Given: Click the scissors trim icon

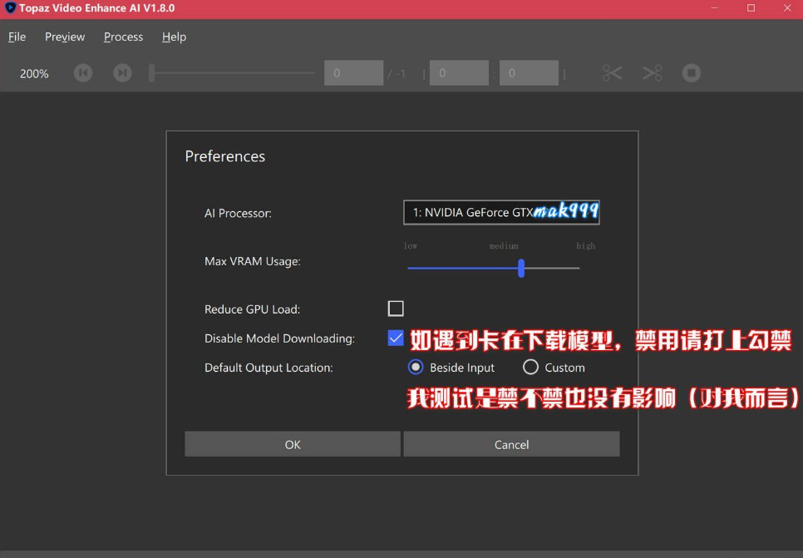Looking at the screenshot, I should 612,73.
